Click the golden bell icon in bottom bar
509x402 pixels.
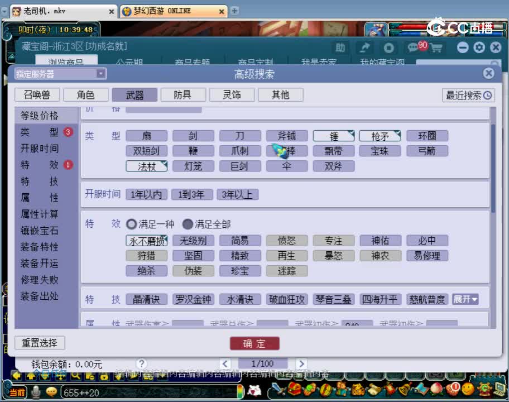pyautogui.click(x=405, y=389)
